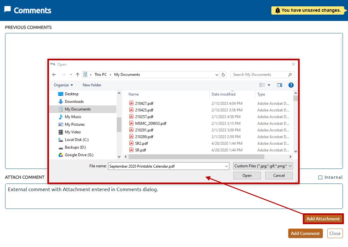Expand the change view options dropdown

click(x=269, y=85)
